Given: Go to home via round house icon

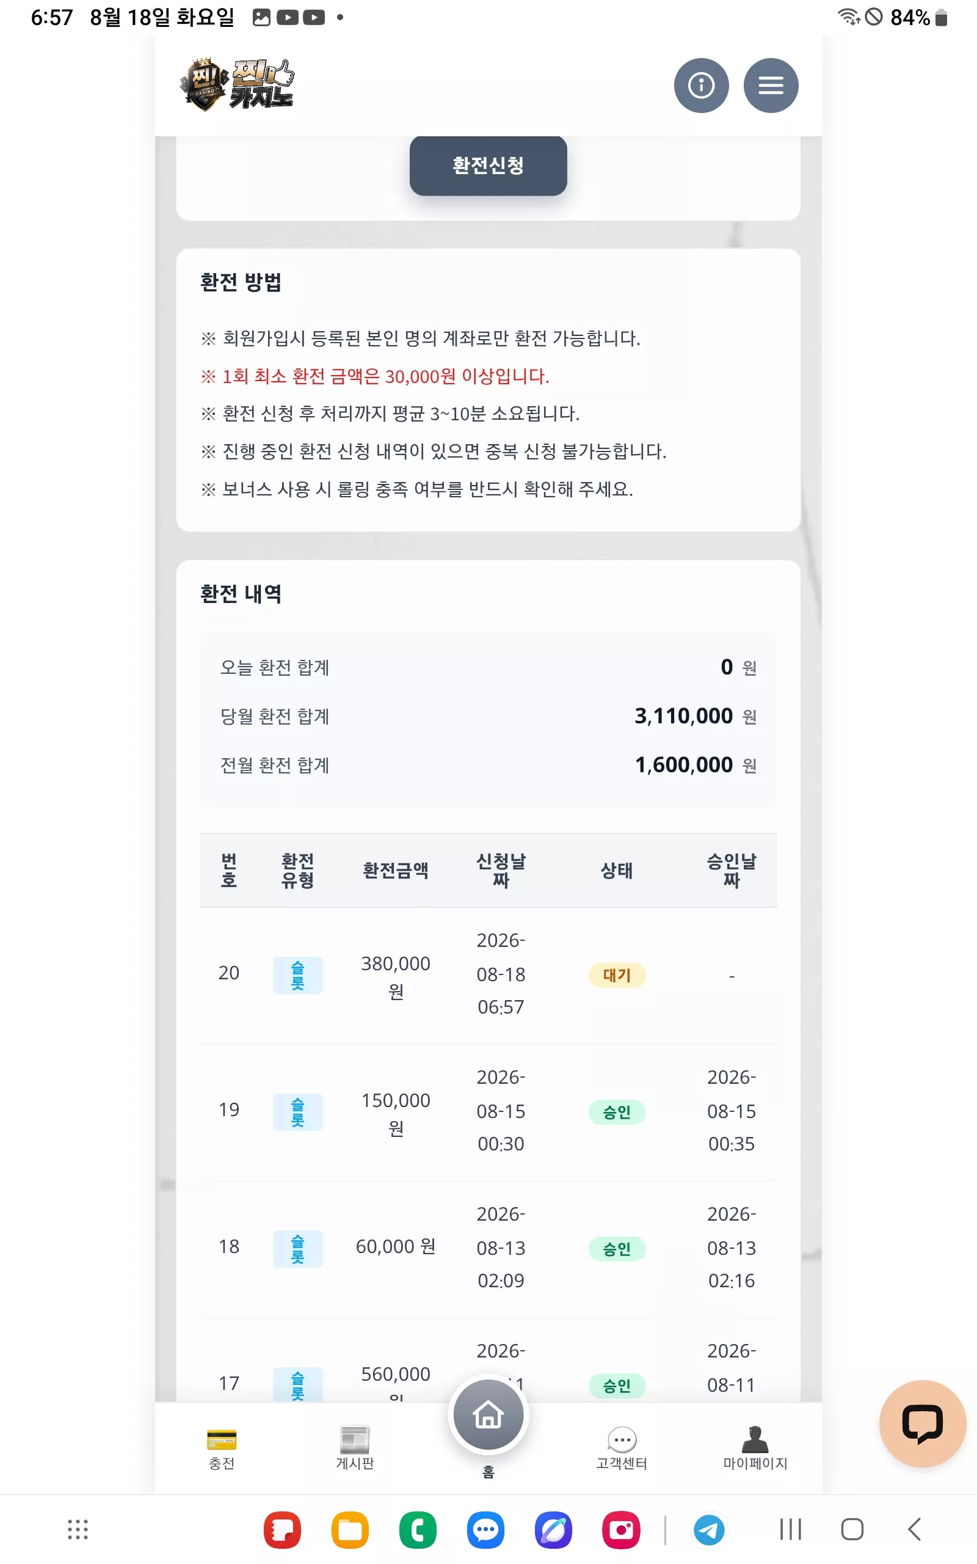Looking at the screenshot, I should tap(488, 1415).
